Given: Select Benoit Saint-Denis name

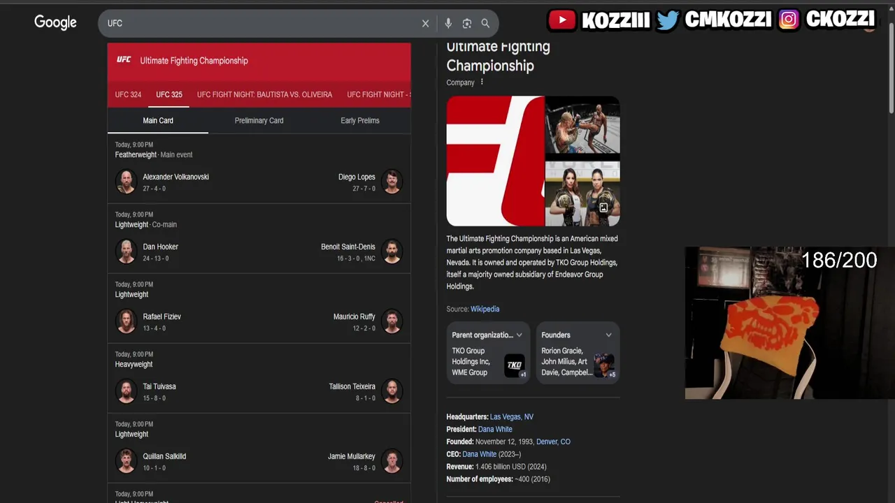Looking at the screenshot, I should 348,247.
